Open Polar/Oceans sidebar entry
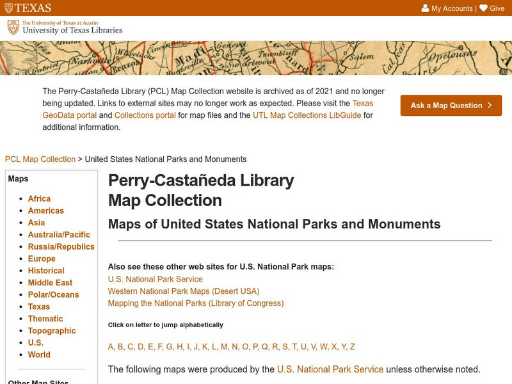 pyautogui.click(x=53, y=295)
